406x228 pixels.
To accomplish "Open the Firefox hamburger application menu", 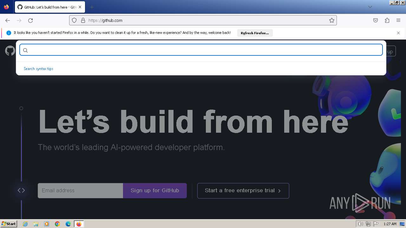I will (x=398, y=20).
